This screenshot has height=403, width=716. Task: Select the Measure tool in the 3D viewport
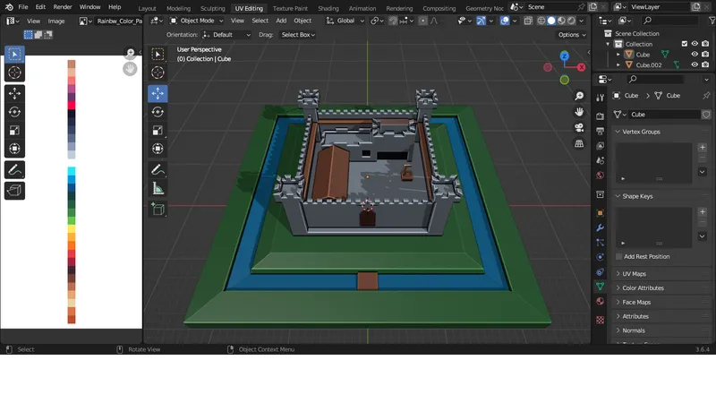coord(158,189)
